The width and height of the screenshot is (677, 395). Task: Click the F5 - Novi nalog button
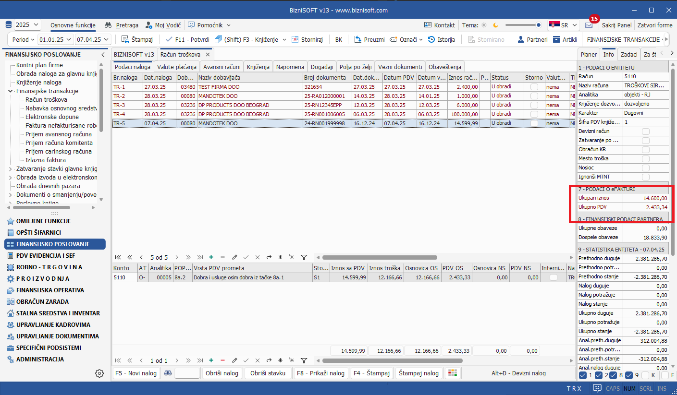[136, 373]
